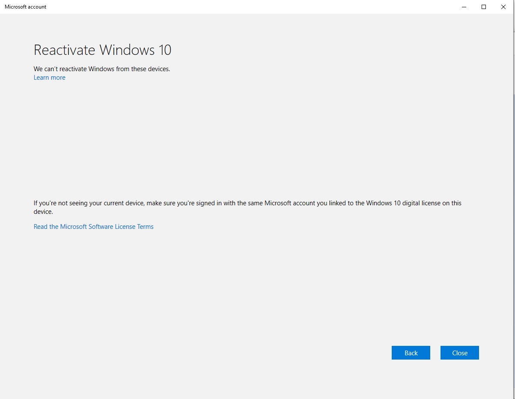
Task: Click the blue Close button
Action: point(460,353)
